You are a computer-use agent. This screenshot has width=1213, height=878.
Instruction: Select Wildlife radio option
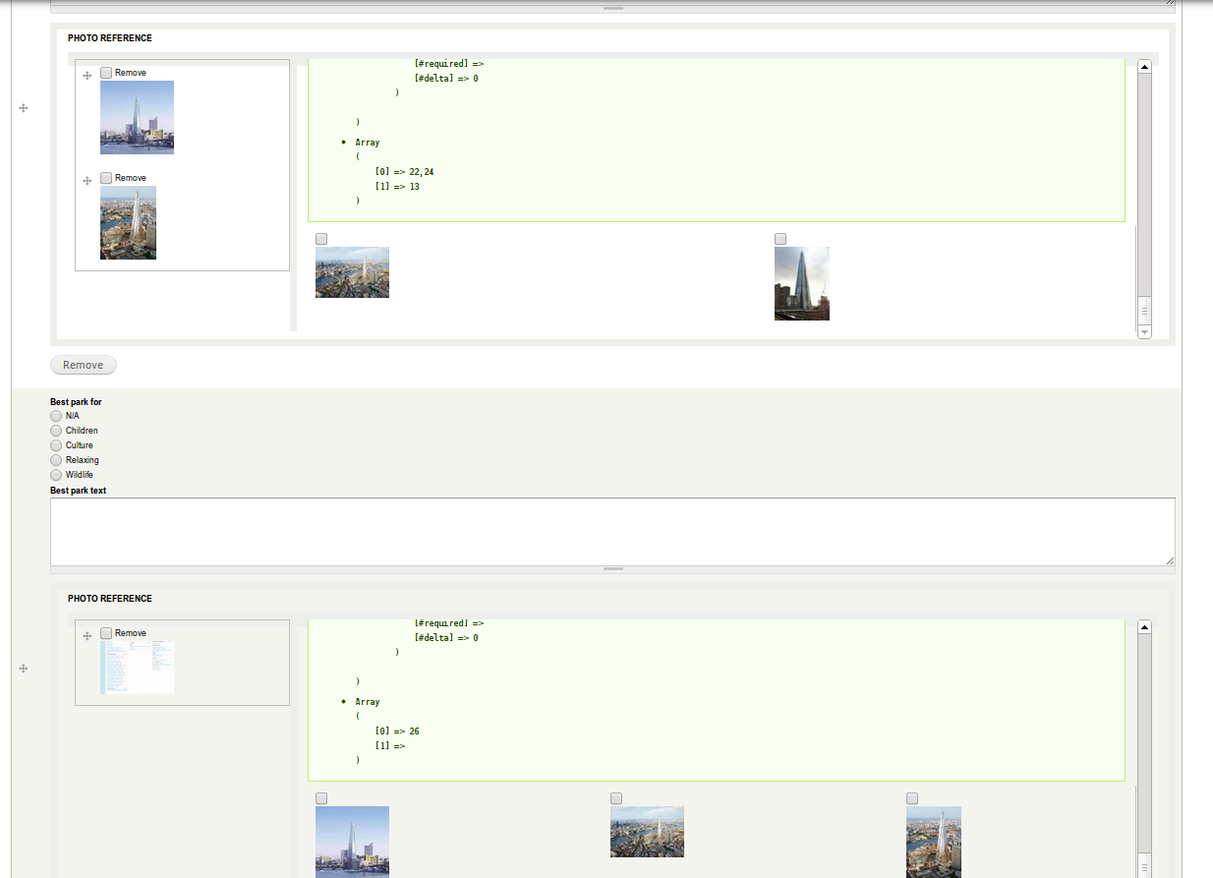point(56,475)
